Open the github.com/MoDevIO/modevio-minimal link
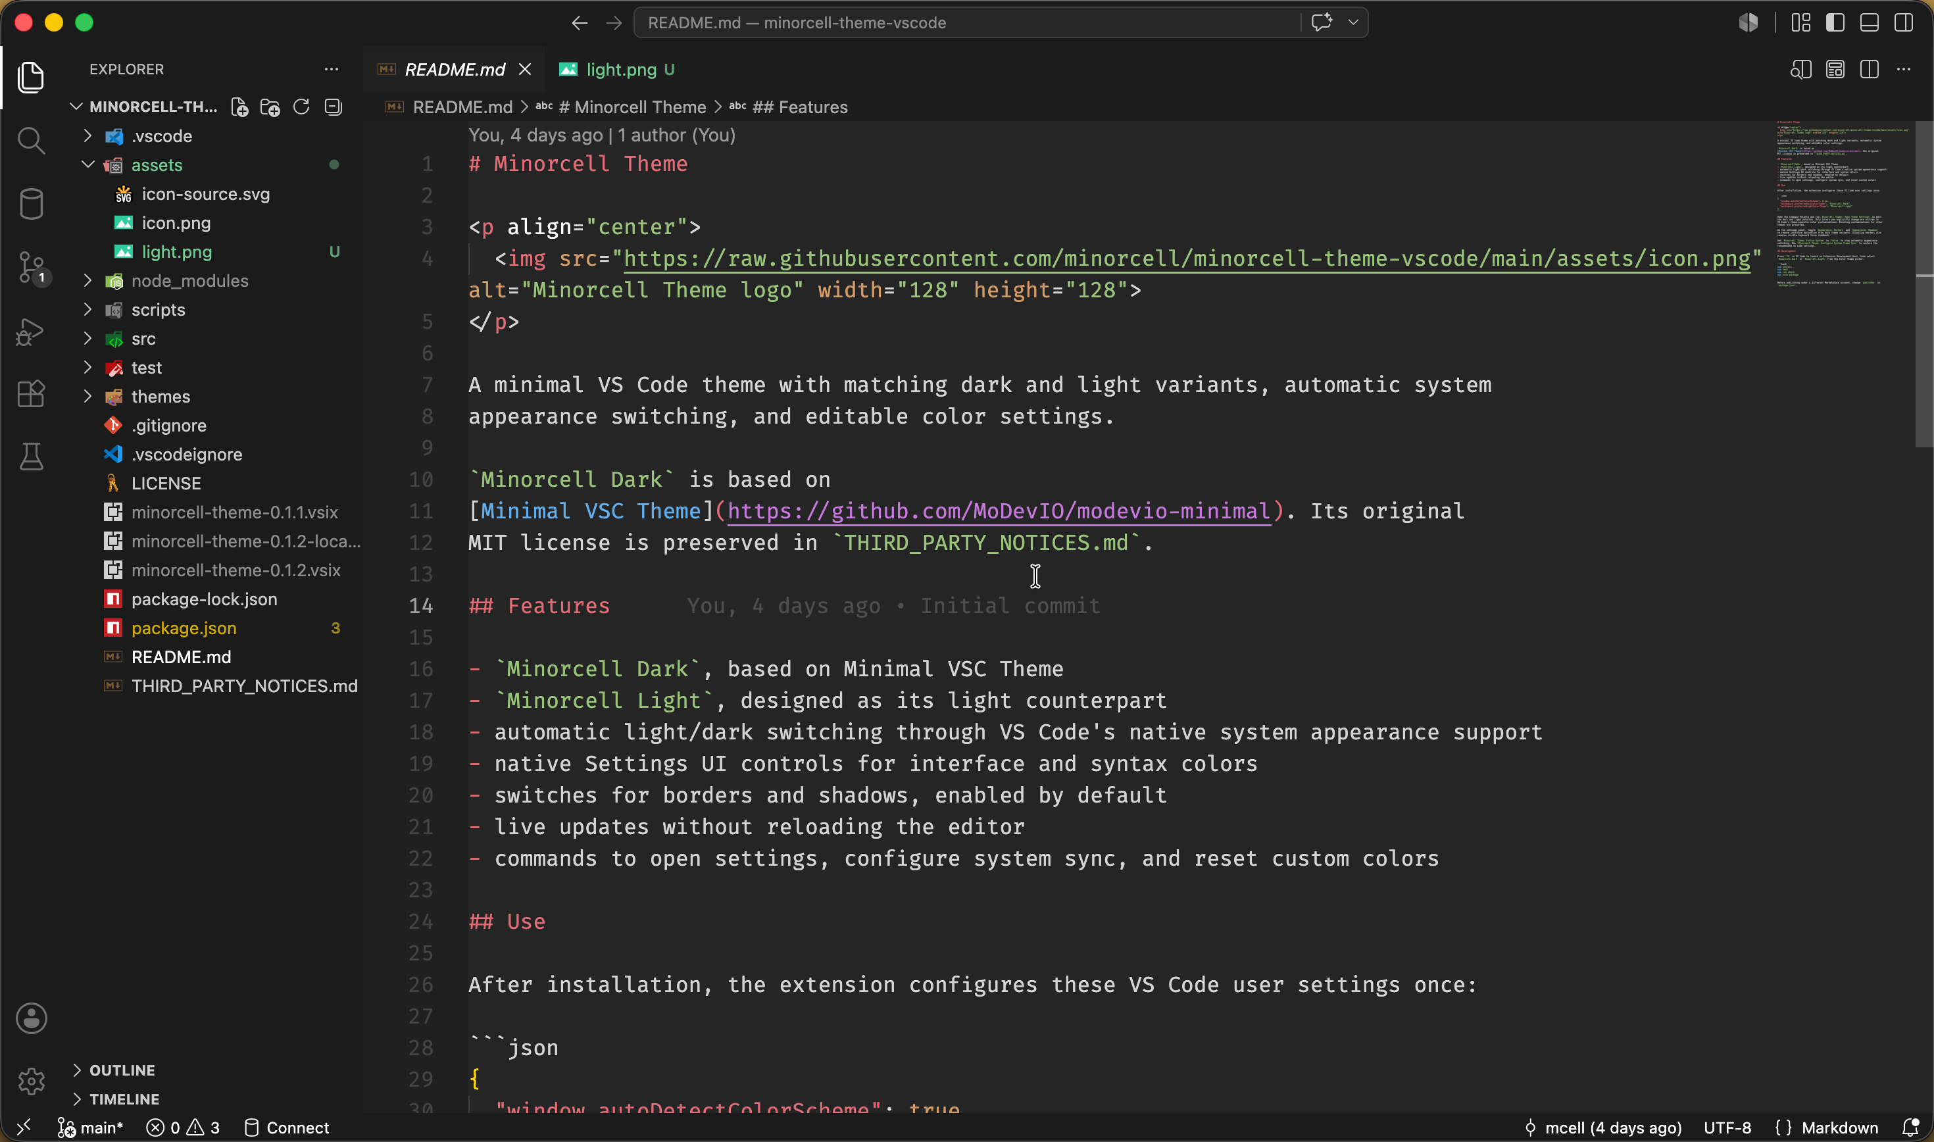 pos(999,511)
